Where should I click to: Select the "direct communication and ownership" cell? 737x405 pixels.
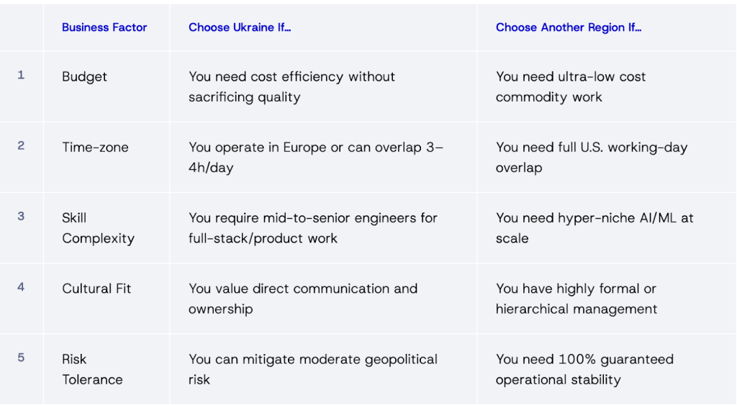303,299
